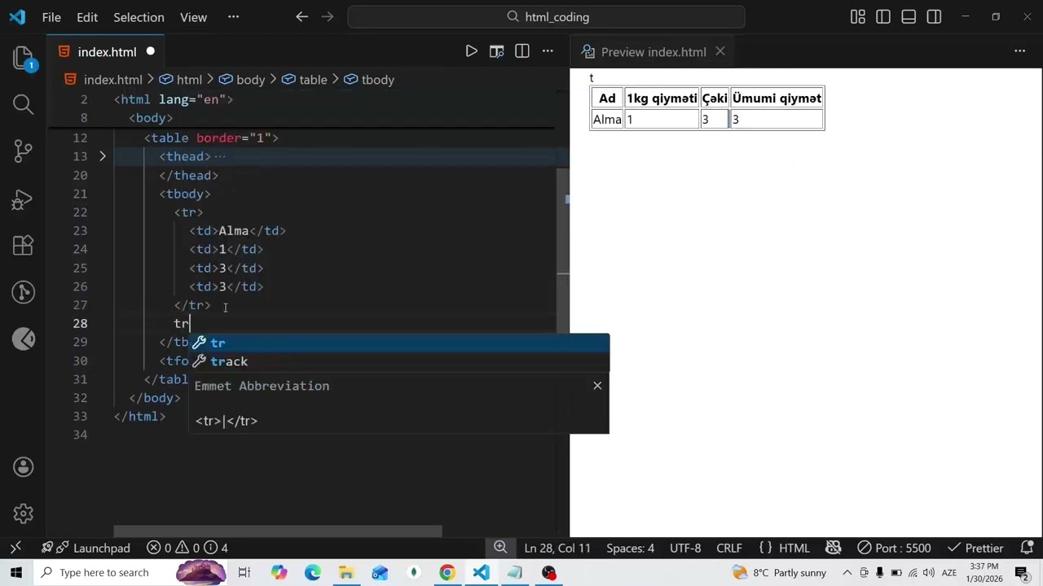Select the tr Emmet suggestion
The image size is (1043, 586).
399,343
